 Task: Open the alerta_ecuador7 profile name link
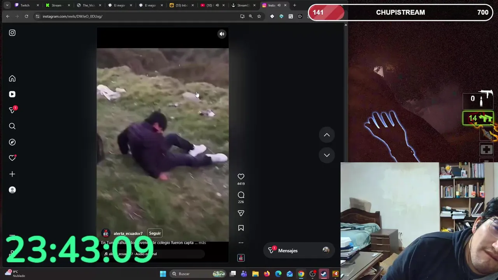click(x=128, y=234)
